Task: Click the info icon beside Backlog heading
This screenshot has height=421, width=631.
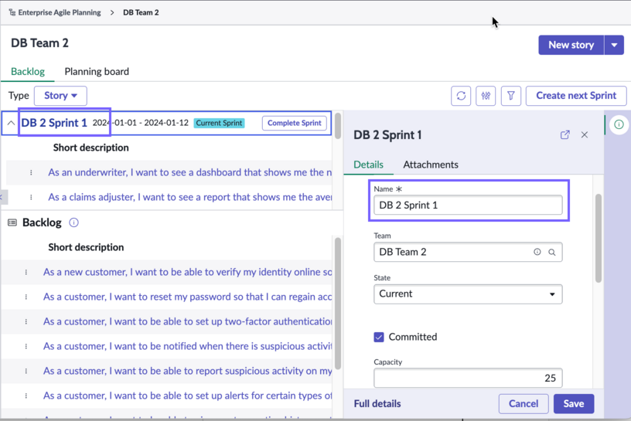Action: click(x=73, y=222)
